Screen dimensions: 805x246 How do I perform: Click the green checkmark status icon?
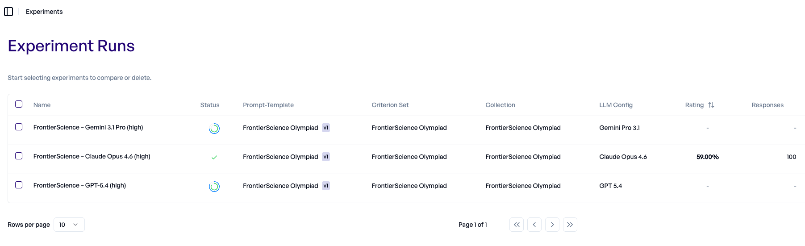click(x=214, y=157)
